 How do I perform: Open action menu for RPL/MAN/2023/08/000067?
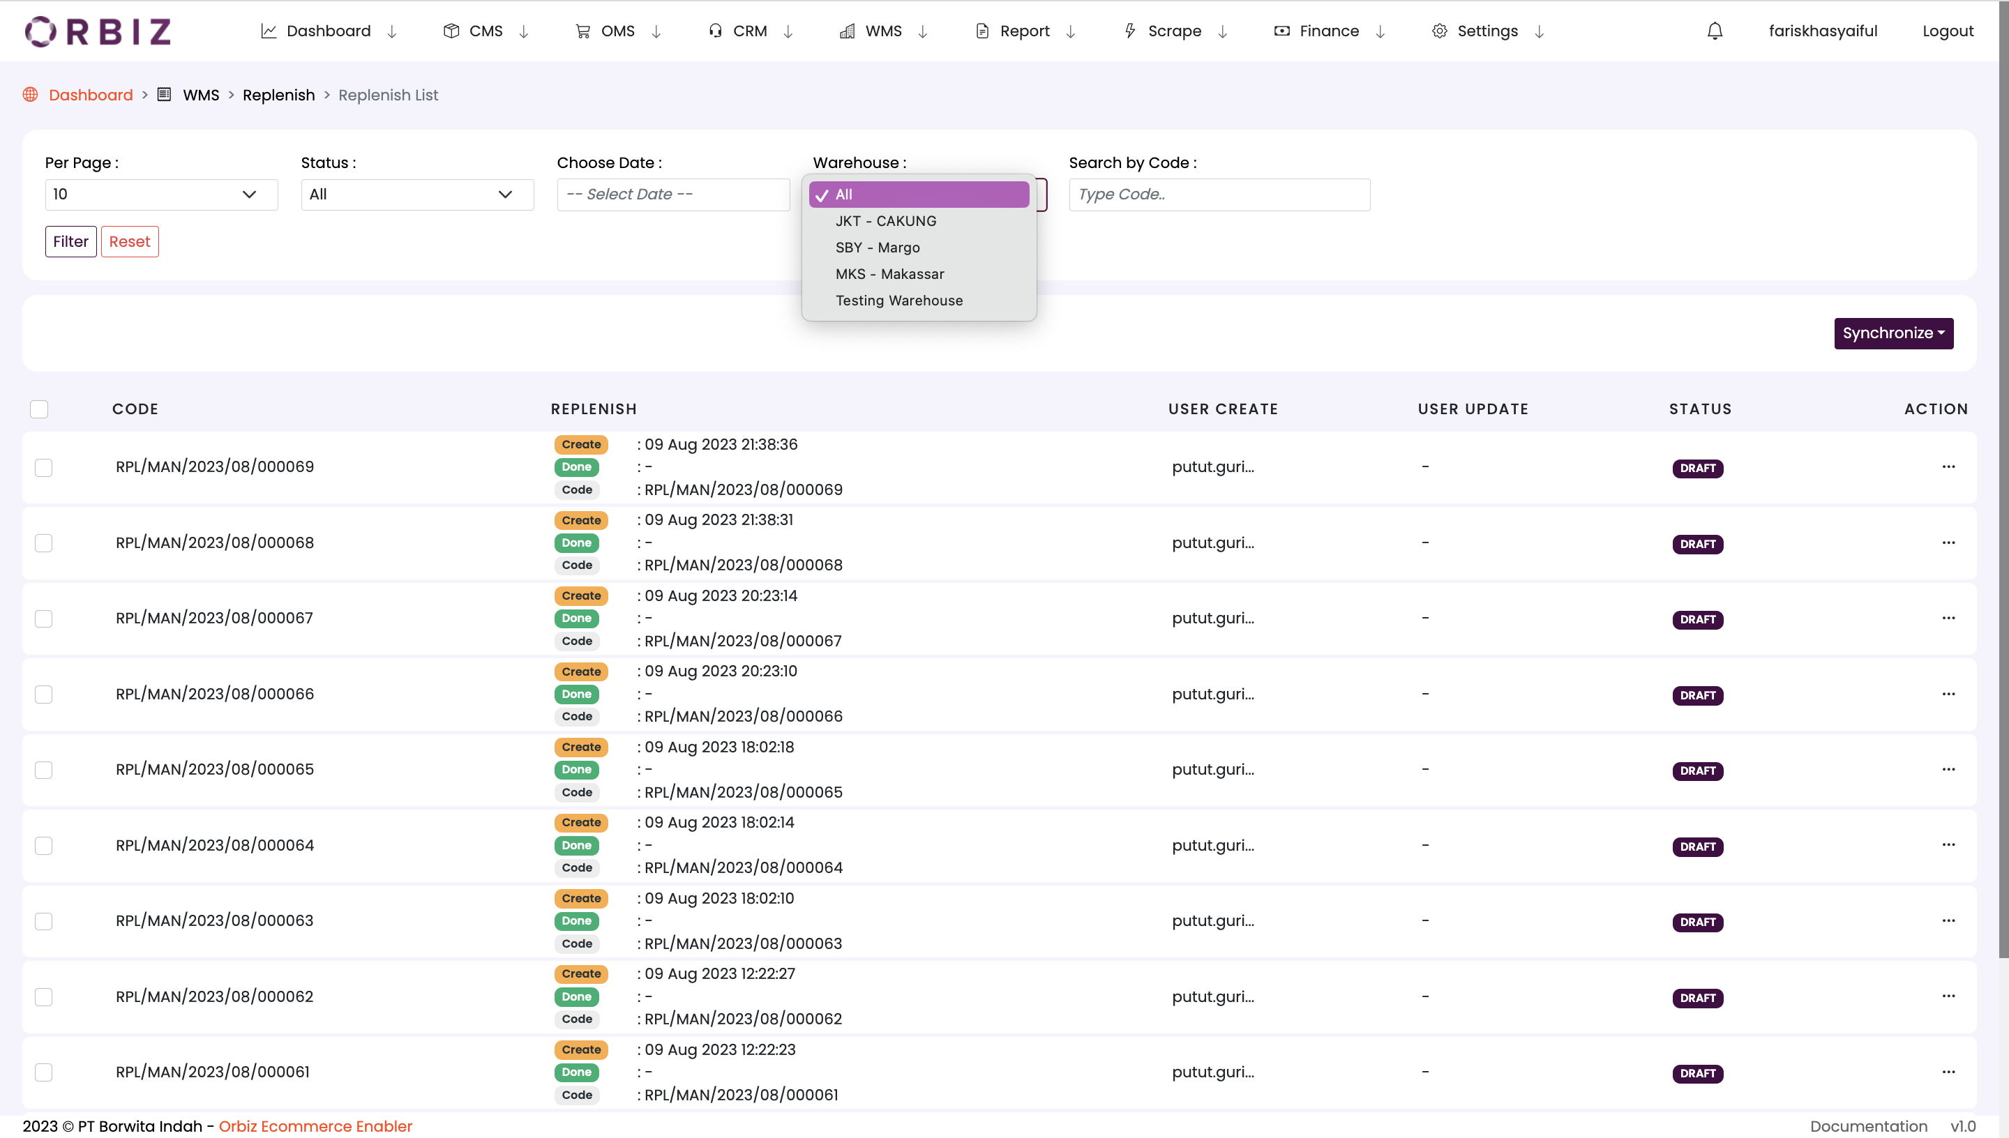point(1948,619)
